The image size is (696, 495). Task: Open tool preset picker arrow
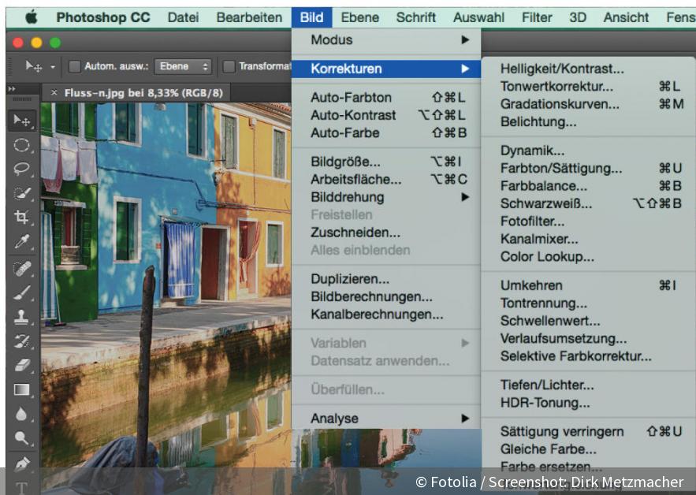(x=53, y=67)
